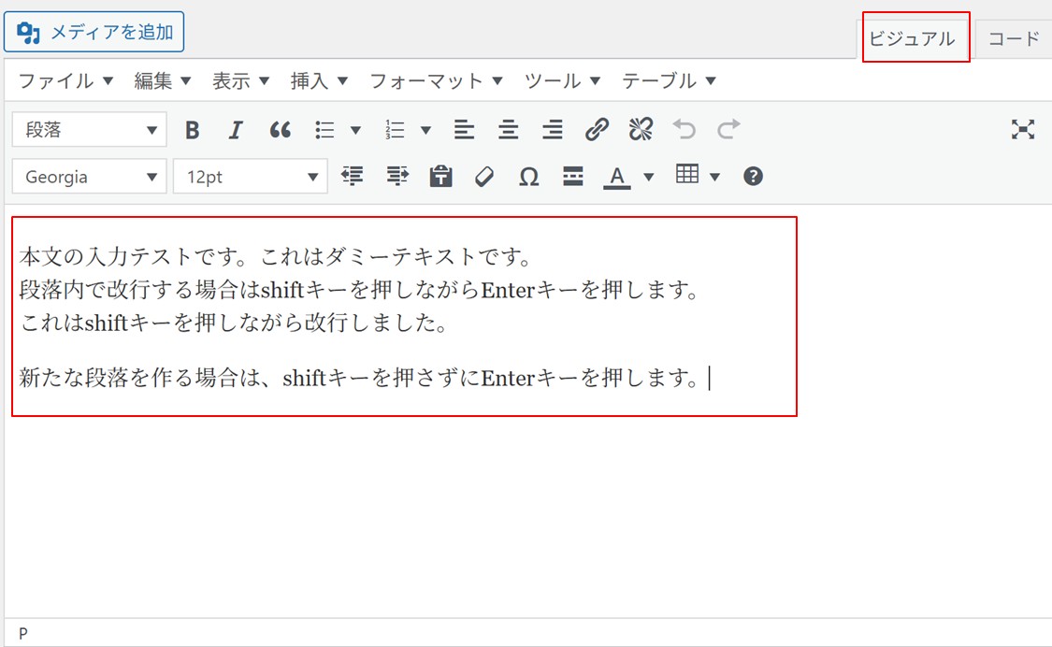Click the text color A button
This screenshot has height=647, width=1052.
coord(617,177)
